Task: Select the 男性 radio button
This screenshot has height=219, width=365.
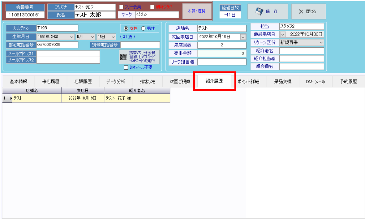Action: tap(144, 28)
